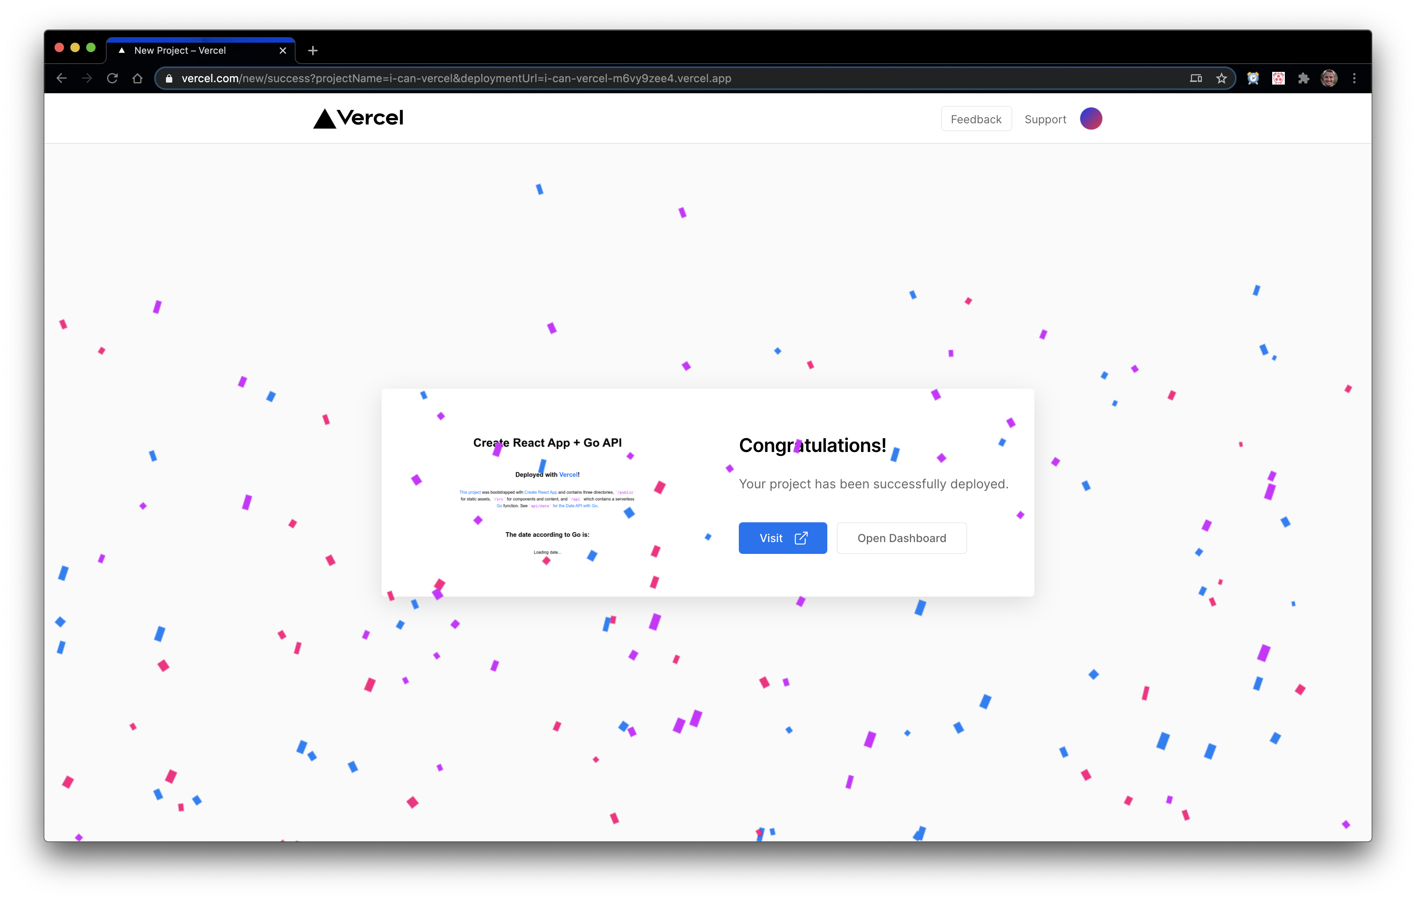Open a new browser tab with plus
The width and height of the screenshot is (1416, 900).
point(313,51)
